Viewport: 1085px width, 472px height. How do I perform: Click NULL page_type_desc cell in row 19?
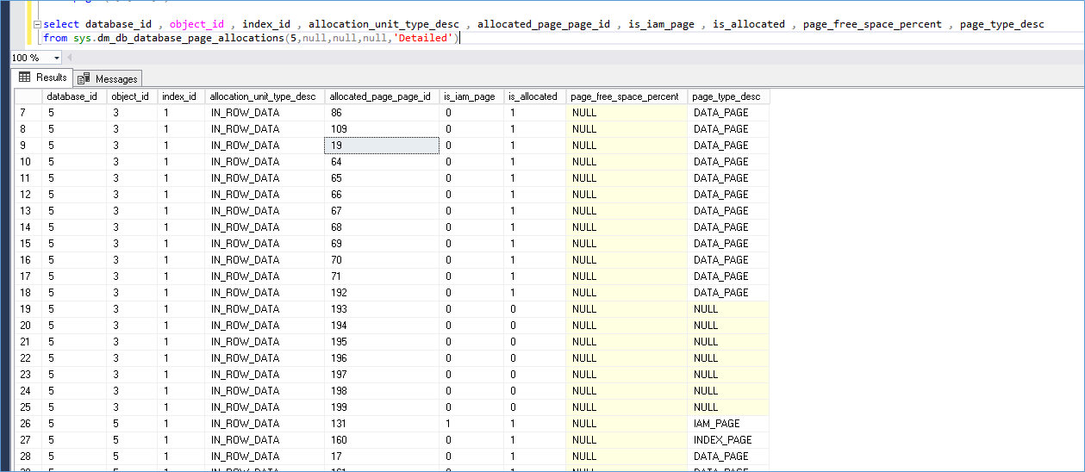728,309
